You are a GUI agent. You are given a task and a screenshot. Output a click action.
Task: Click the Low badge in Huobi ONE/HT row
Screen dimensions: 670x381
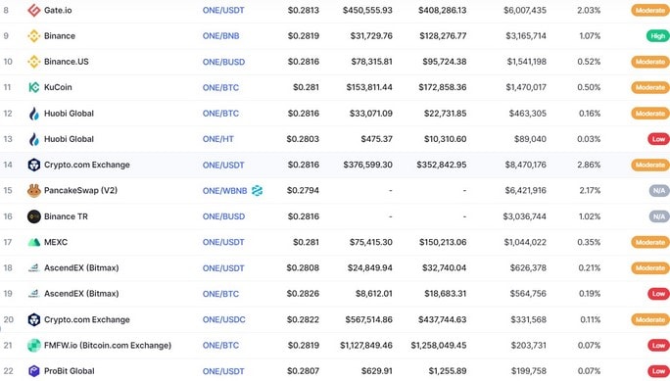[x=658, y=139]
